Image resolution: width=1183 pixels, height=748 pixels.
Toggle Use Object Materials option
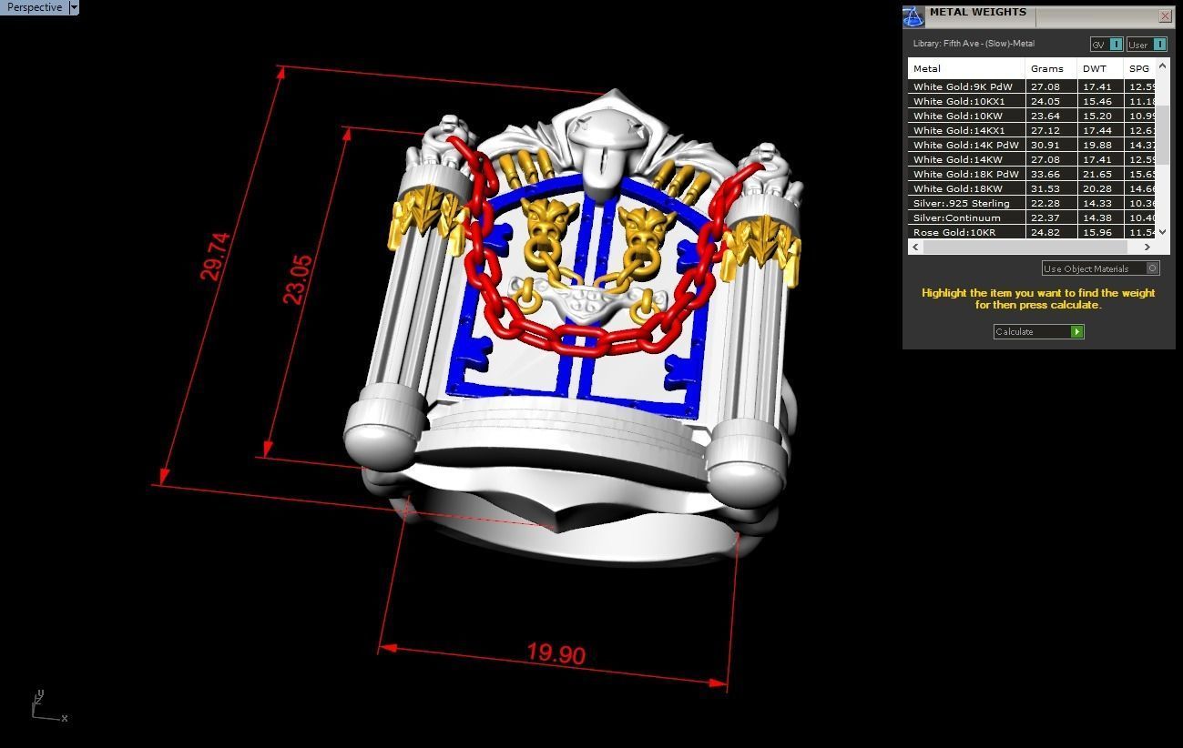coord(1100,268)
